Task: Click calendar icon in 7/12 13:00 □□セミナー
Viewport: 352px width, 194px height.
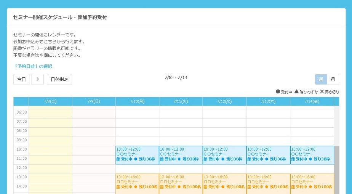Action: (x=205, y=187)
